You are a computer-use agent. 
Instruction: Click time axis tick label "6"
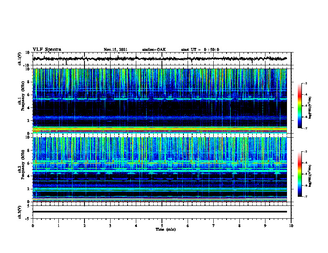pos(188,226)
